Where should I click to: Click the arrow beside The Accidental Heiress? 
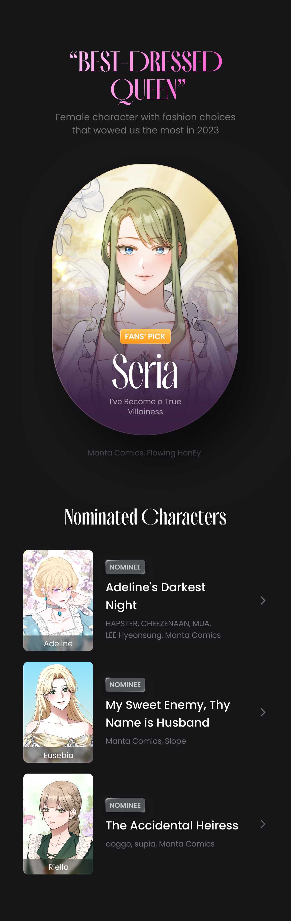(x=263, y=824)
